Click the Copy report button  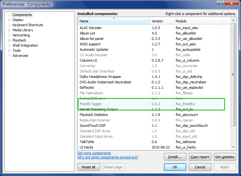click(200, 157)
